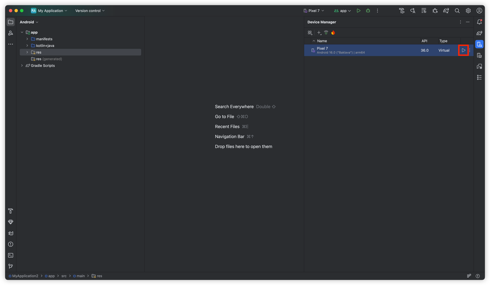The width and height of the screenshot is (490, 285).
Task: Click the Debug app bug icon
Action: point(368,11)
